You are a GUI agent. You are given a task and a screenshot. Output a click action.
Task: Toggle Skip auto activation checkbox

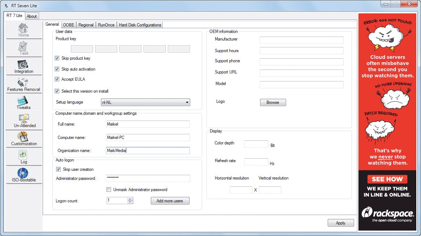point(57,69)
